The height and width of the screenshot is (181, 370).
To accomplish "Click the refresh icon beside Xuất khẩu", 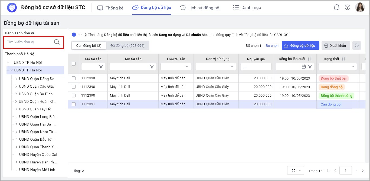I will pyautogui.click(x=357, y=45).
